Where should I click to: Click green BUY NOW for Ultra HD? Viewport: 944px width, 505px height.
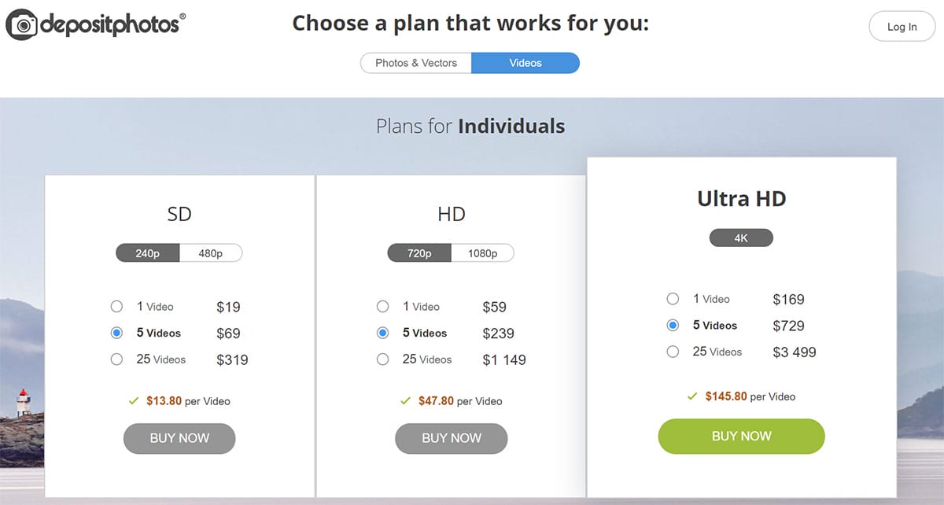[741, 436]
